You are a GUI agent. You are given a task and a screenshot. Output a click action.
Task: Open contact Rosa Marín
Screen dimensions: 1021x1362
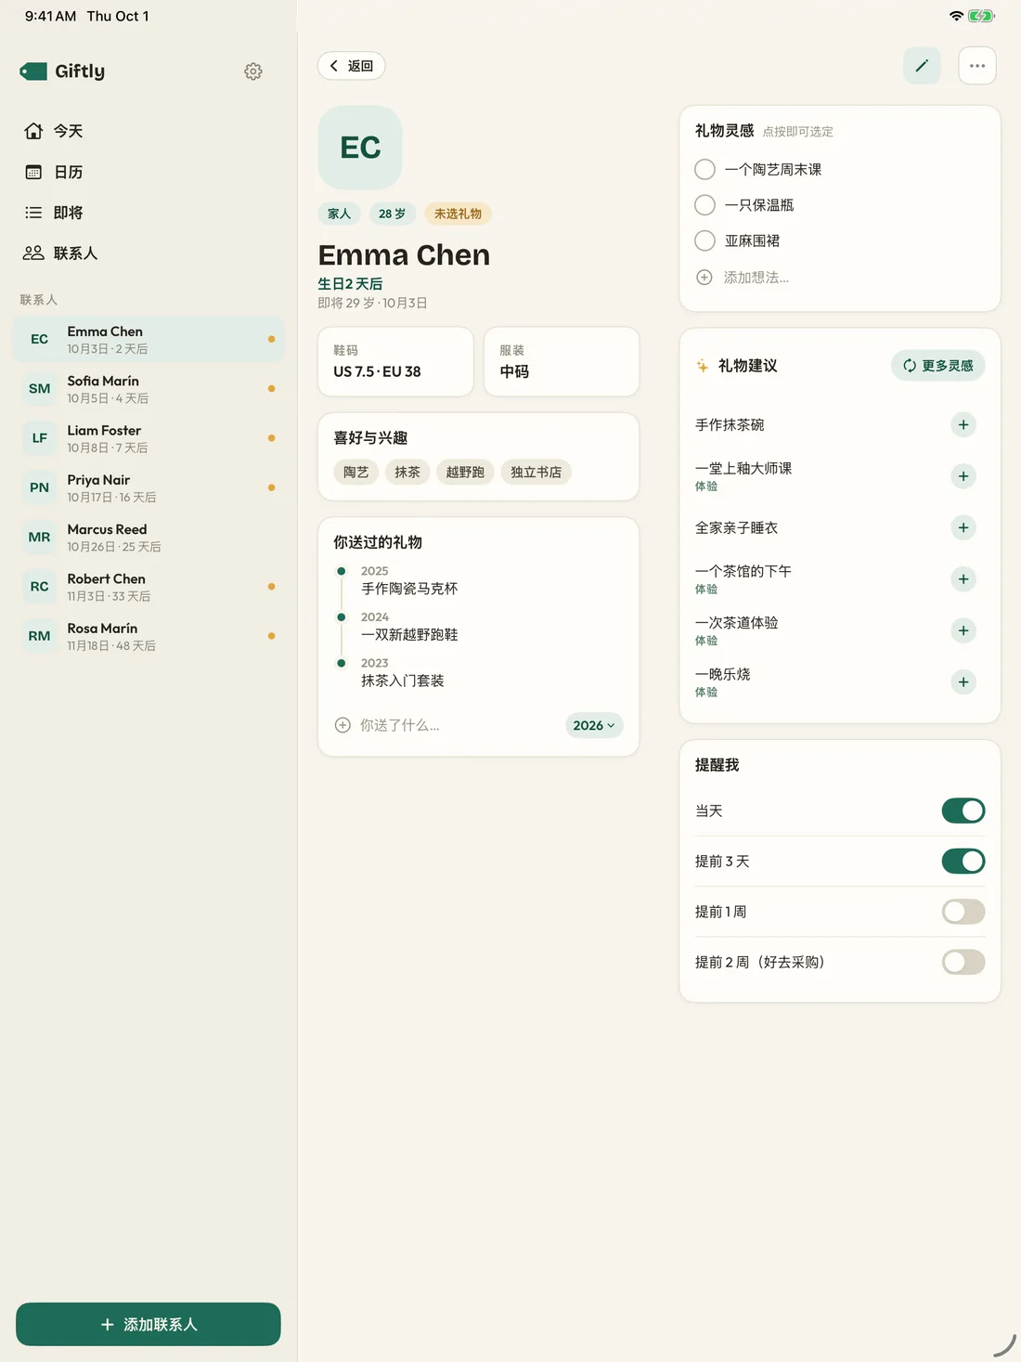149,636
